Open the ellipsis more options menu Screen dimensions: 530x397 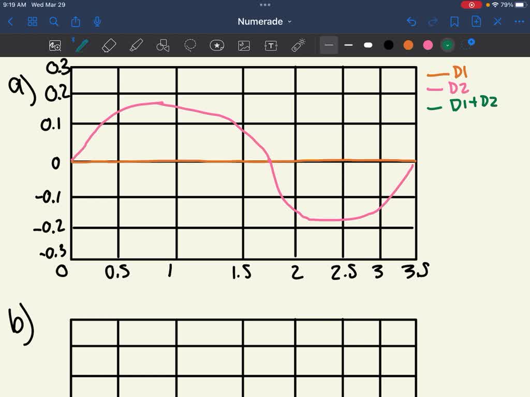coord(519,21)
